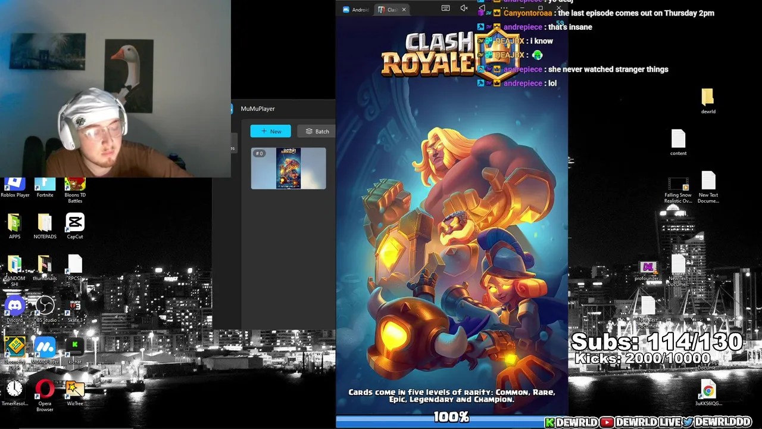Click New in MuMuPlayer multi-instance window

(x=270, y=131)
